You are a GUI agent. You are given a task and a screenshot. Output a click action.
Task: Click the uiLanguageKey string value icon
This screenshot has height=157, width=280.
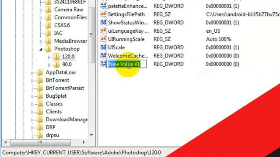(x=103, y=31)
